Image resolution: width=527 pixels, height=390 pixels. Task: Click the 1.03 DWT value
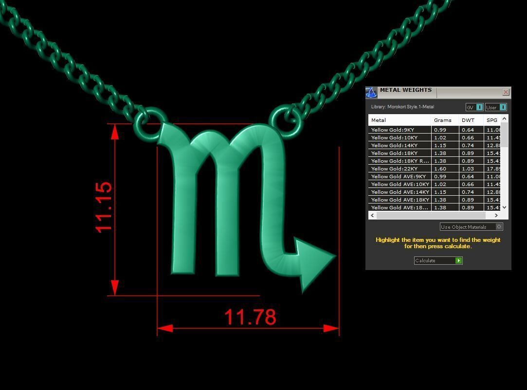click(x=468, y=169)
